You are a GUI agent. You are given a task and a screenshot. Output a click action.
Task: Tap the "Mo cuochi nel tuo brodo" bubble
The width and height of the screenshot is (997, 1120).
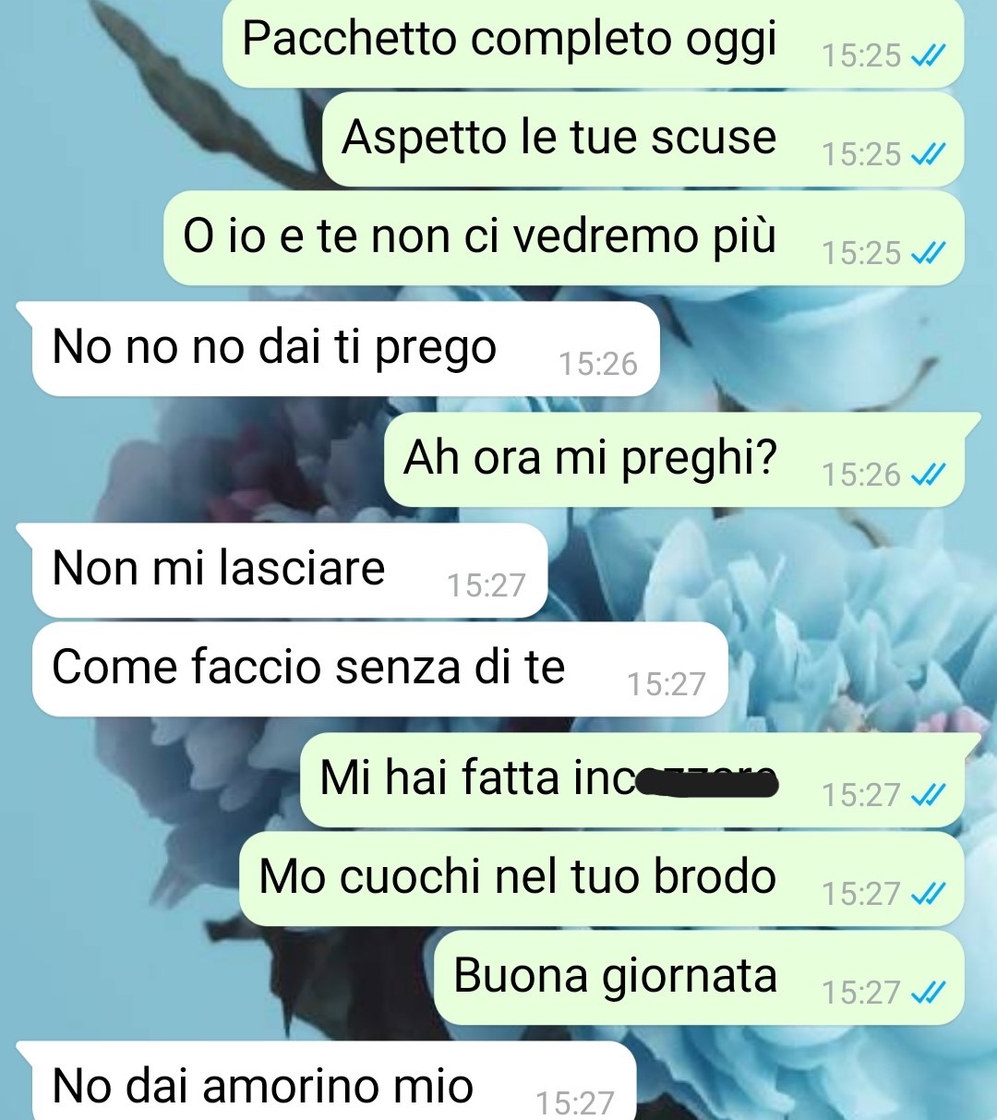[x=602, y=878]
